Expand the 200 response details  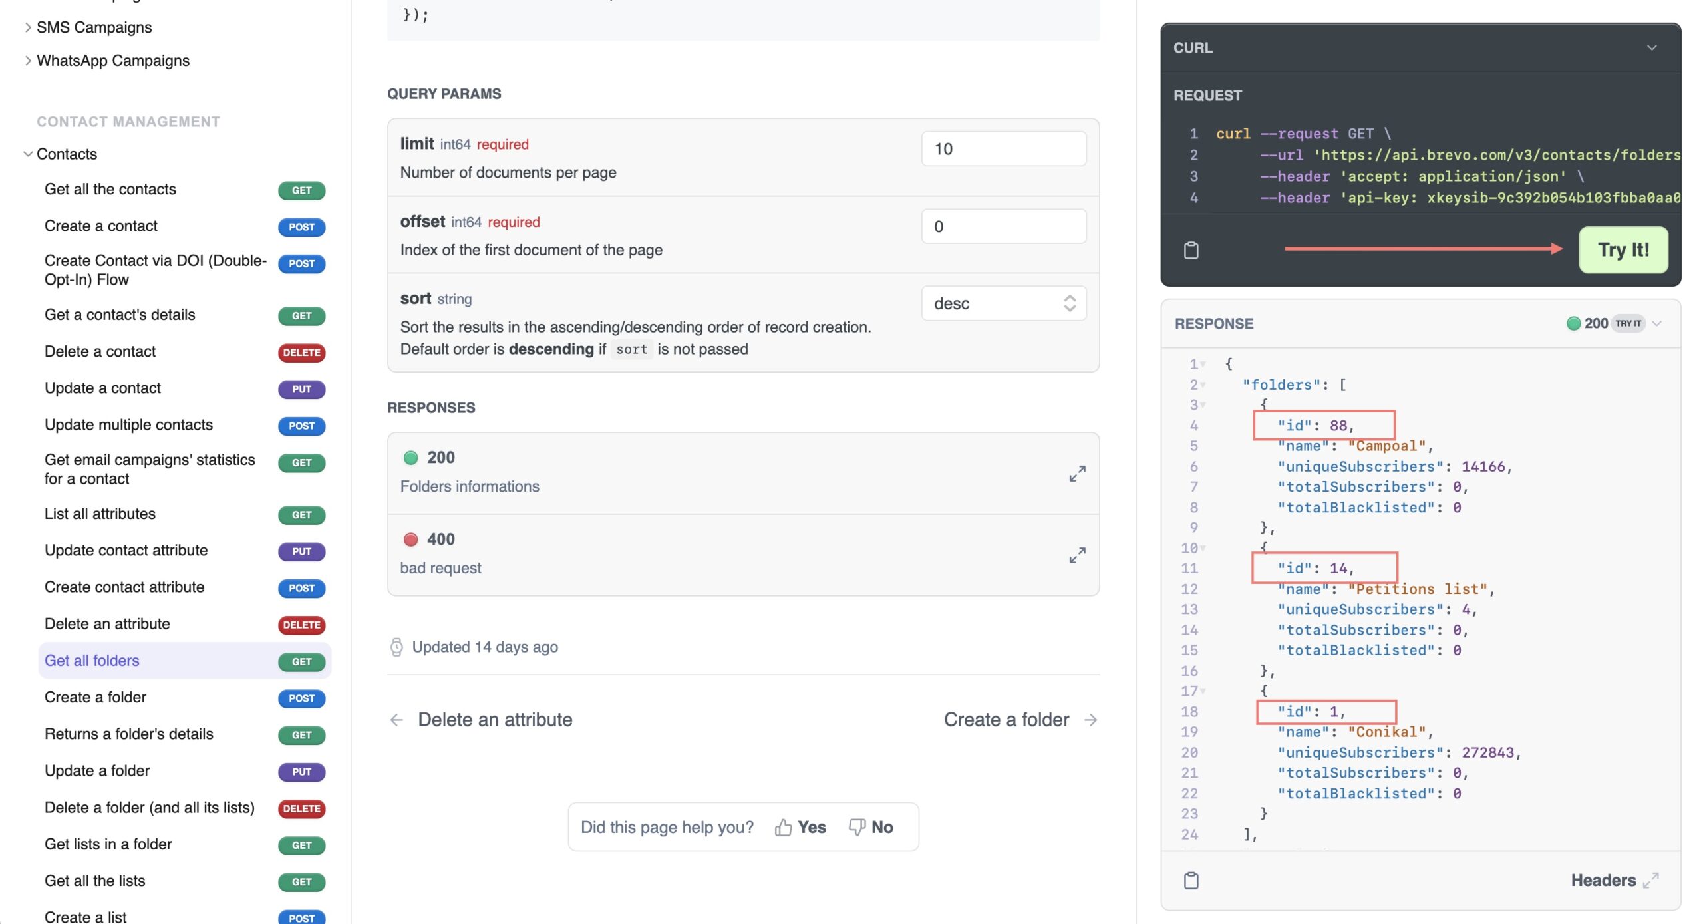(x=1076, y=473)
